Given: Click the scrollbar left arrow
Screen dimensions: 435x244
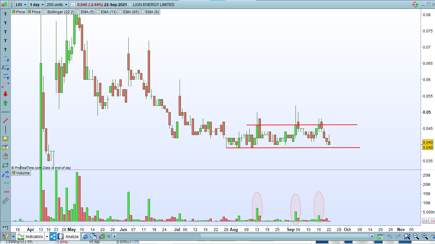Looking at the screenshot, I should click(x=115, y=236).
